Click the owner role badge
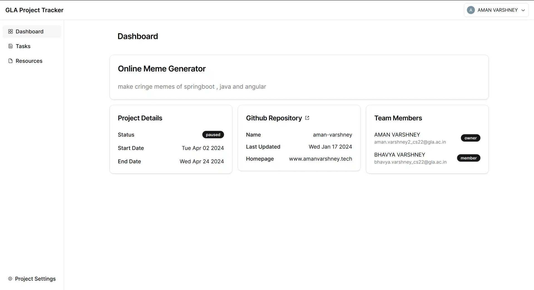Viewport: 534px width, 290px height. (470, 138)
